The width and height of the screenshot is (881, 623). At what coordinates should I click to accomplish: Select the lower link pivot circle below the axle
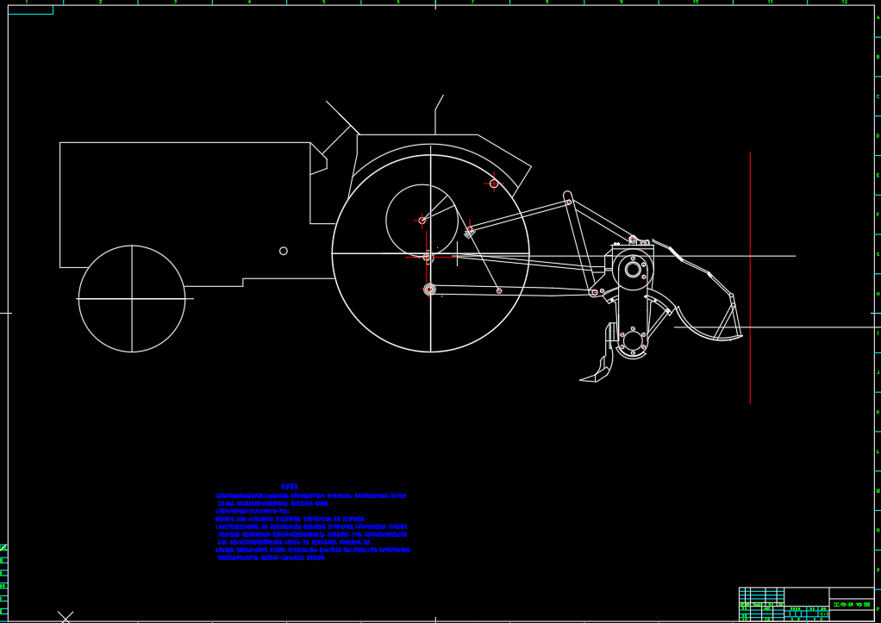(430, 290)
